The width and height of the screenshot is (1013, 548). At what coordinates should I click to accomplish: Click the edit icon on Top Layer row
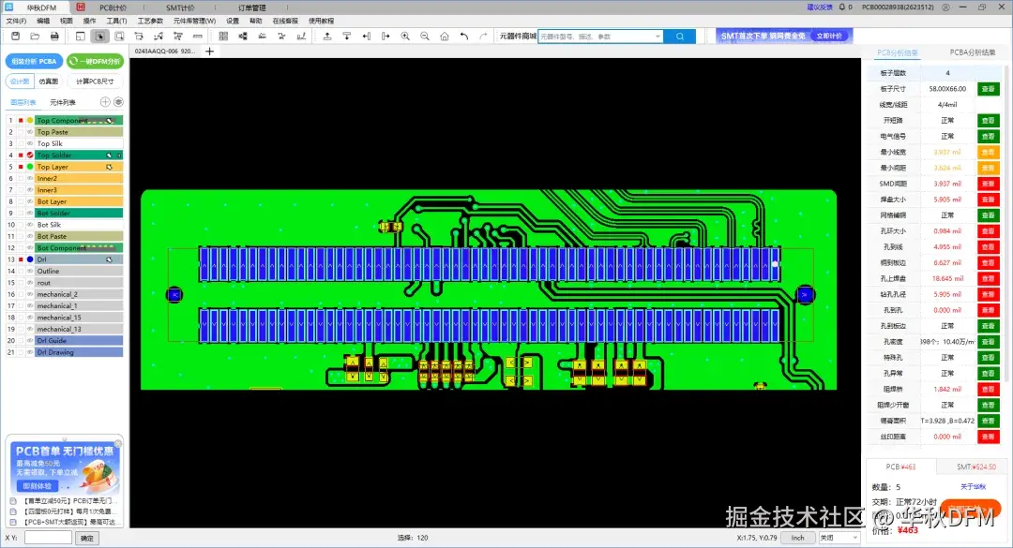pyautogui.click(x=109, y=167)
